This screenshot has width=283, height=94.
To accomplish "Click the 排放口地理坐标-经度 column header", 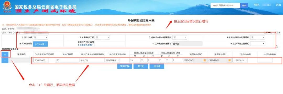I will pos(144,53).
